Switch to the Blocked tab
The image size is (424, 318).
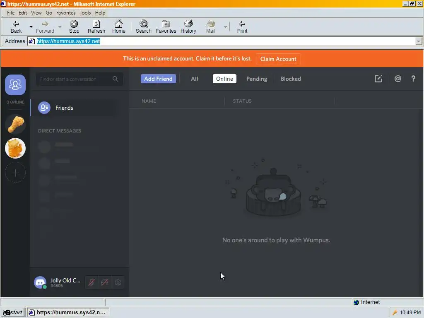pyautogui.click(x=291, y=79)
